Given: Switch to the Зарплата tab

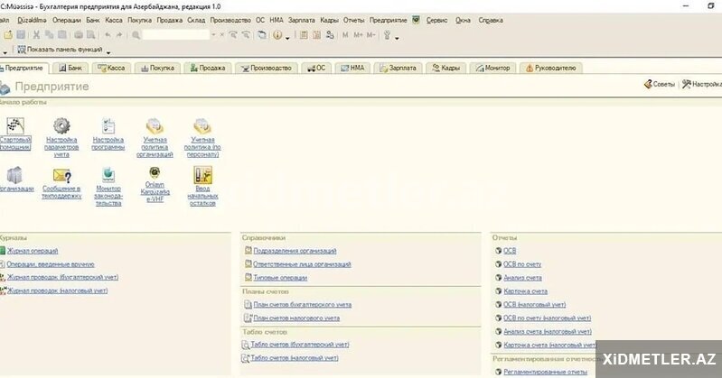Looking at the screenshot, I should [x=398, y=68].
